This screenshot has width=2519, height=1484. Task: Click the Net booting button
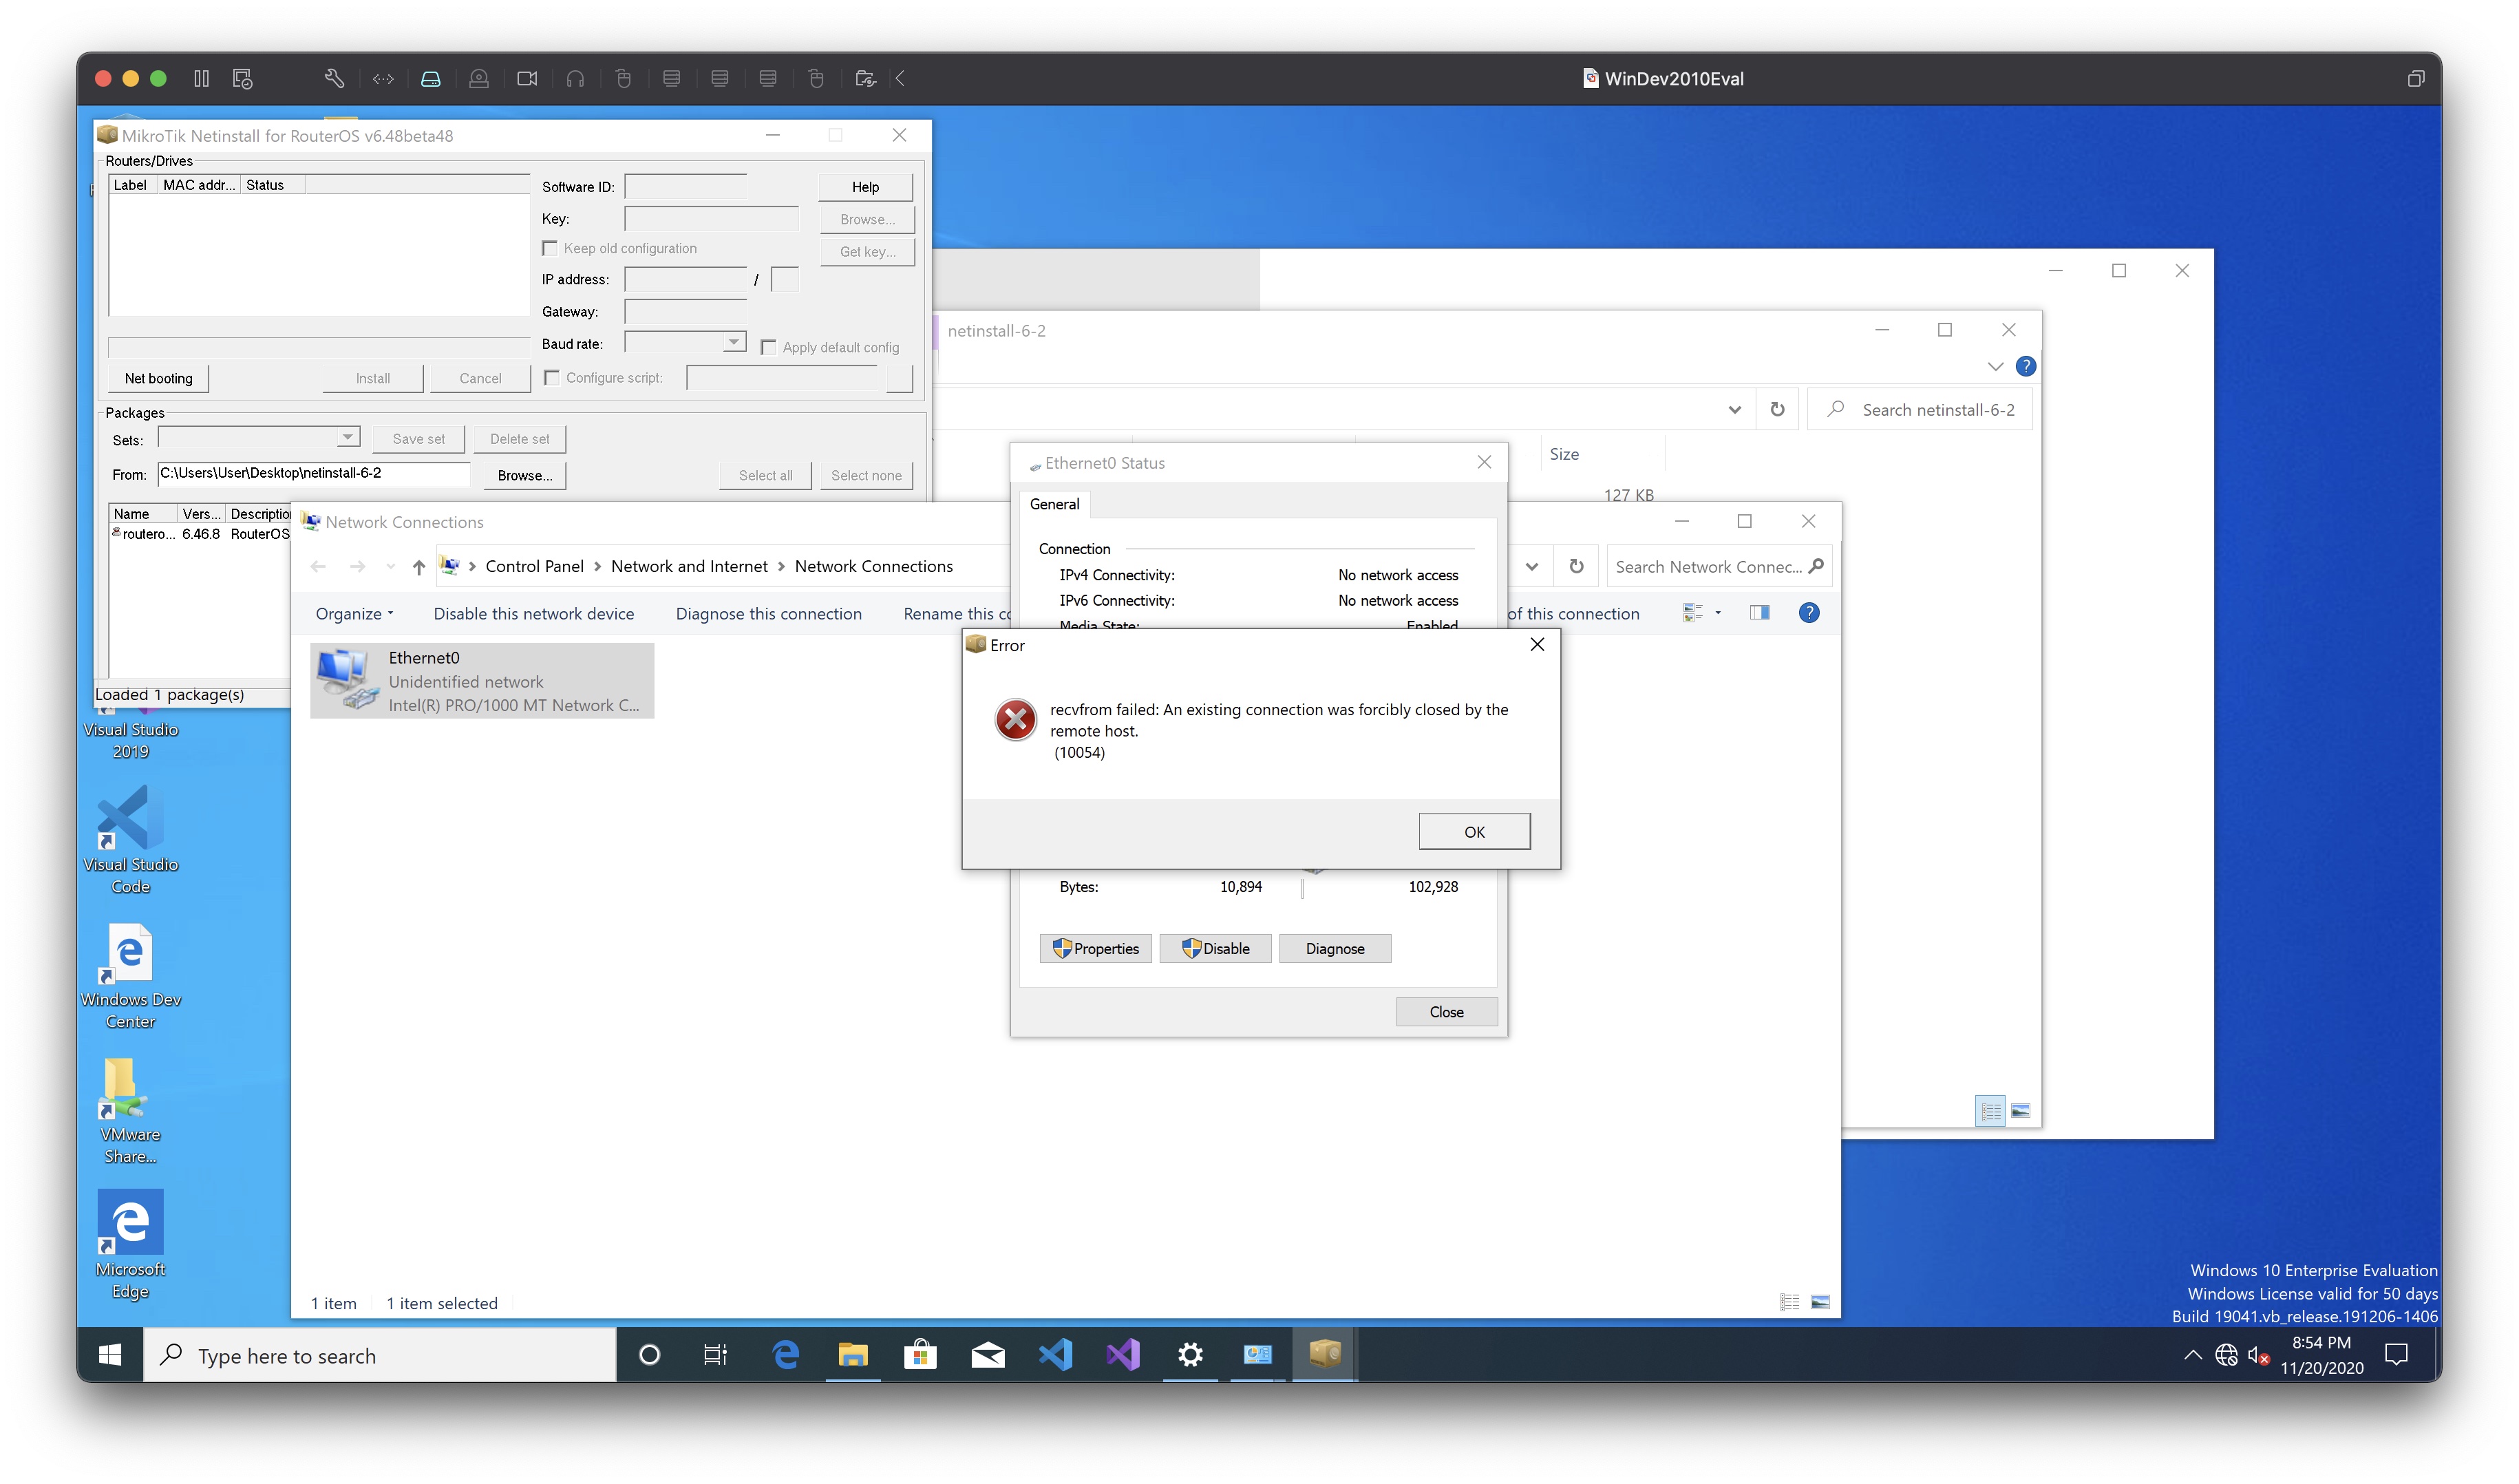click(x=158, y=378)
